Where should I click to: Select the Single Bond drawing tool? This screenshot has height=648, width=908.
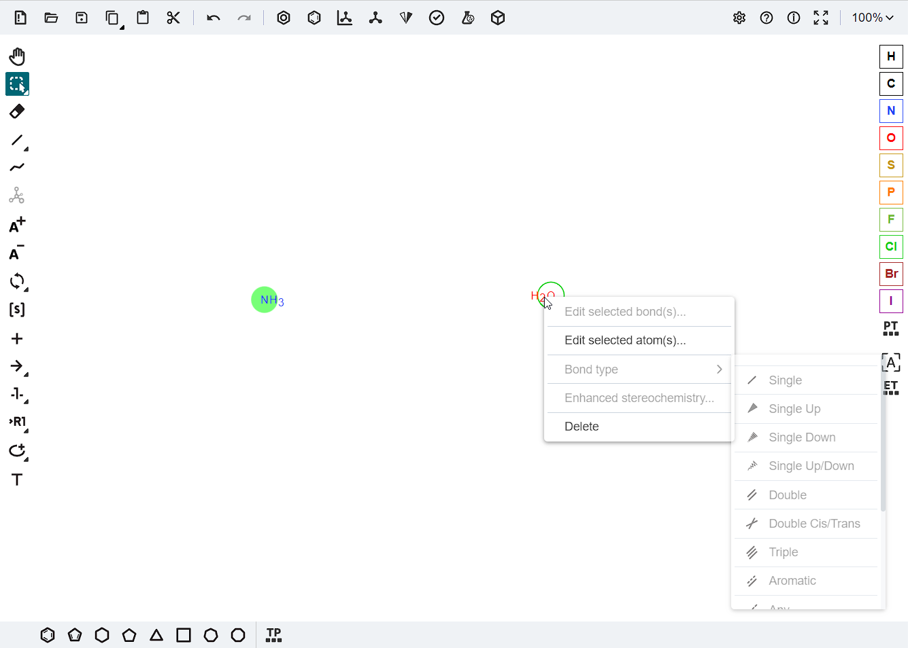[17, 141]
